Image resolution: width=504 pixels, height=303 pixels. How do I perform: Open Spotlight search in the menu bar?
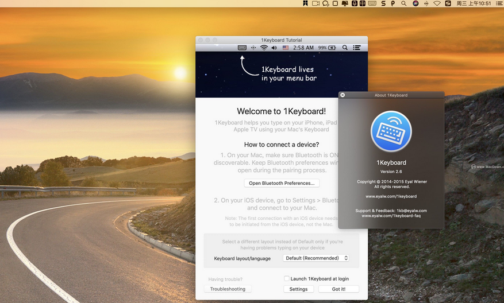pos(403,3)
